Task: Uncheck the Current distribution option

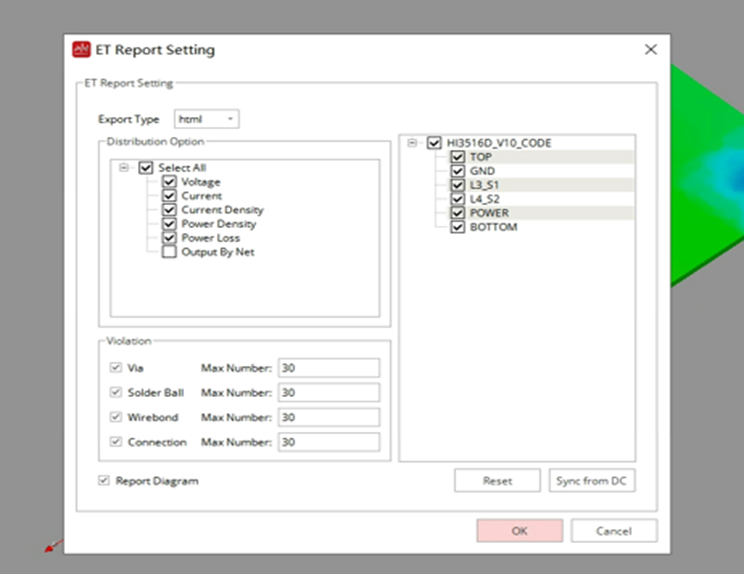Action: (x=169, y=196)
